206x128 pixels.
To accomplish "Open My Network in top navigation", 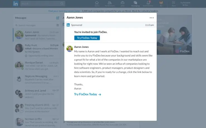I will click(110, 4).
